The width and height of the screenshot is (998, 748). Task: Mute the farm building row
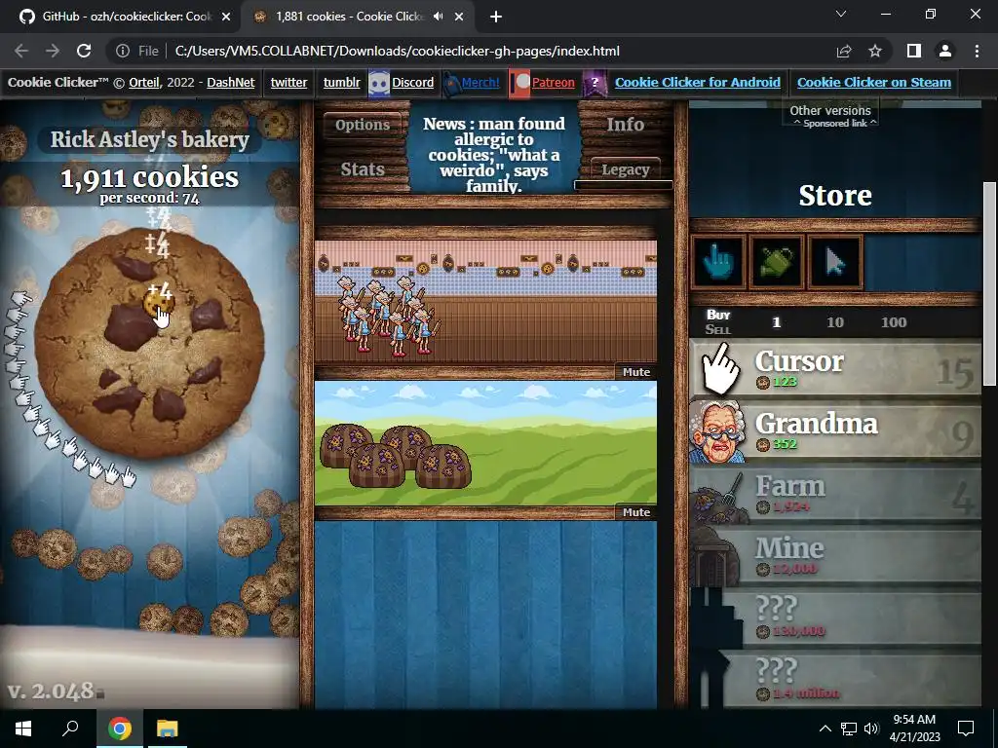pyautogui.click(x=635, y=512)
